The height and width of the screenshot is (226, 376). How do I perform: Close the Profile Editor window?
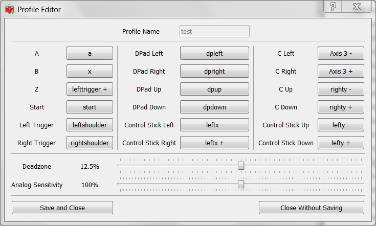click(x=357, y=7)
